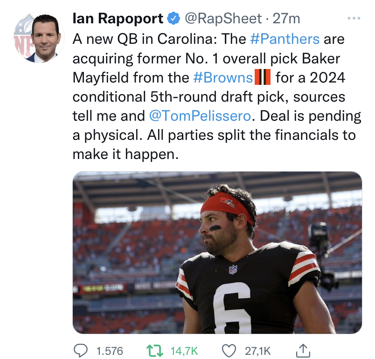Viewport: 375px width, 359px height.
Task: View the 1.576 replies count
Action: tap(110, 351)
